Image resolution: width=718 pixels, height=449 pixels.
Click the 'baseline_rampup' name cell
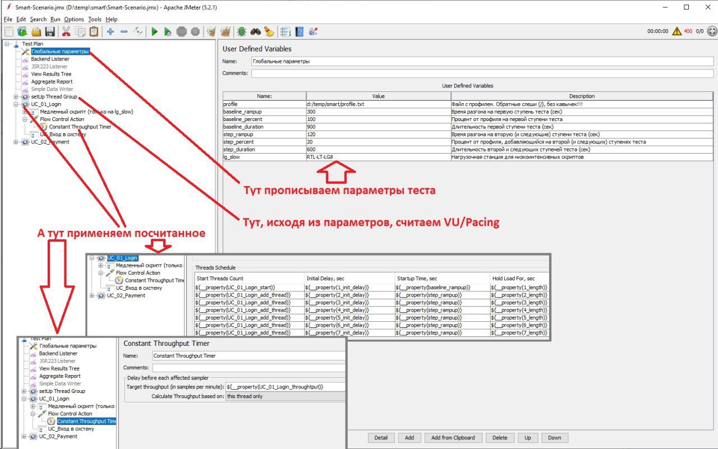coord(264,112)
